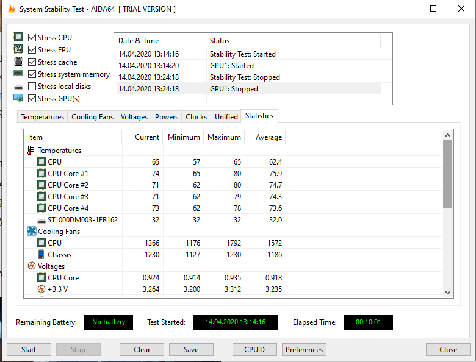Click the lightning icon of Voltages group
This screenshot has height=362, width=476.
tap(32, 266)
